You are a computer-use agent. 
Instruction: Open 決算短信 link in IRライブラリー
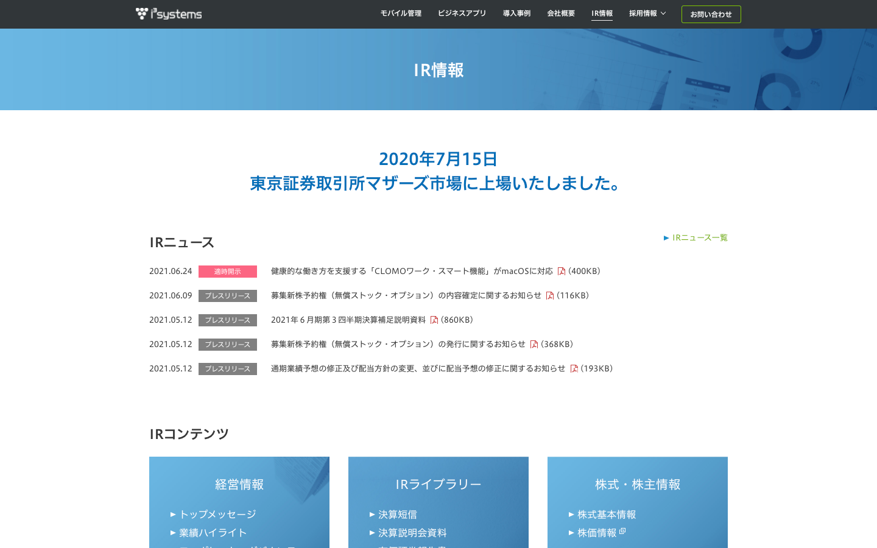(398, 515)
